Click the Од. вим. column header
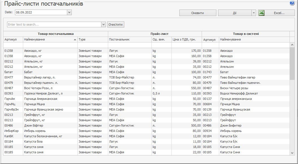Screen dimensions: 298x164 161,40
